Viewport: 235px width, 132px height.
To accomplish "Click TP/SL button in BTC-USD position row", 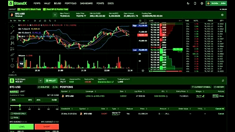I will [215, 96].
